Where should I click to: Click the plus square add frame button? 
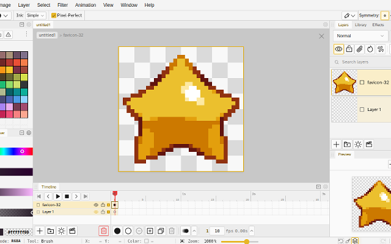(x=150, y=231)
